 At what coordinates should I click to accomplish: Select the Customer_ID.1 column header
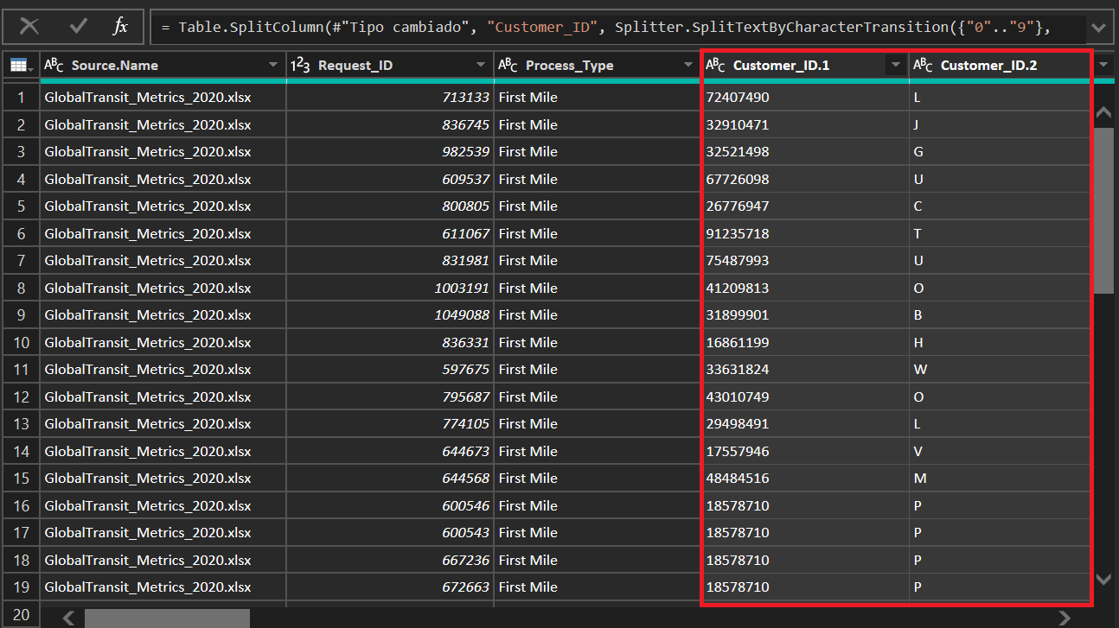805,65
